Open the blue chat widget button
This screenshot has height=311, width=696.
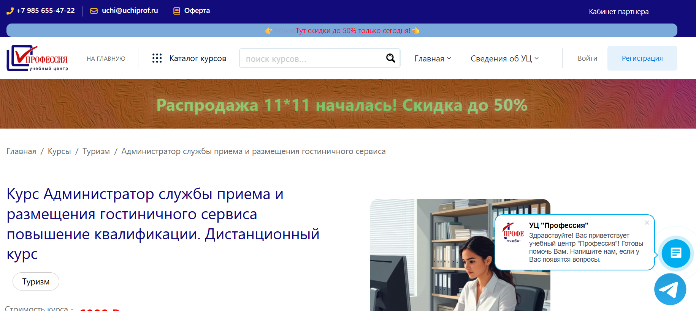point(675,253)
